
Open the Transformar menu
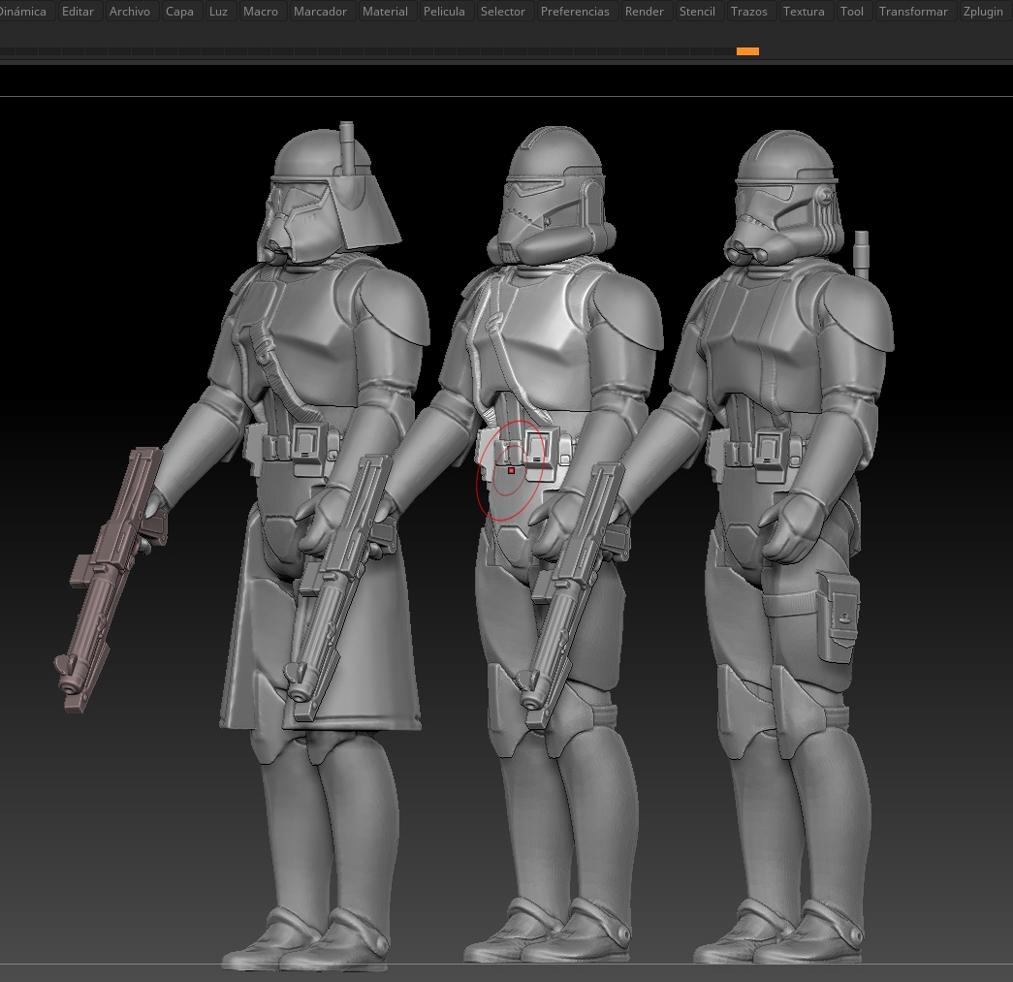[913, 12]
